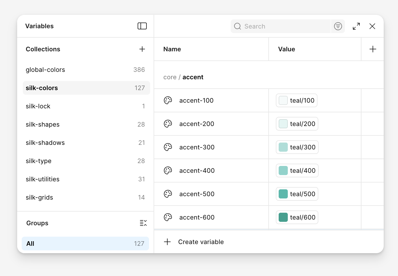The width and height of the screenshot is (398, 276).
Task: Add a new mode column with plus
Action: tap(373, 49)
